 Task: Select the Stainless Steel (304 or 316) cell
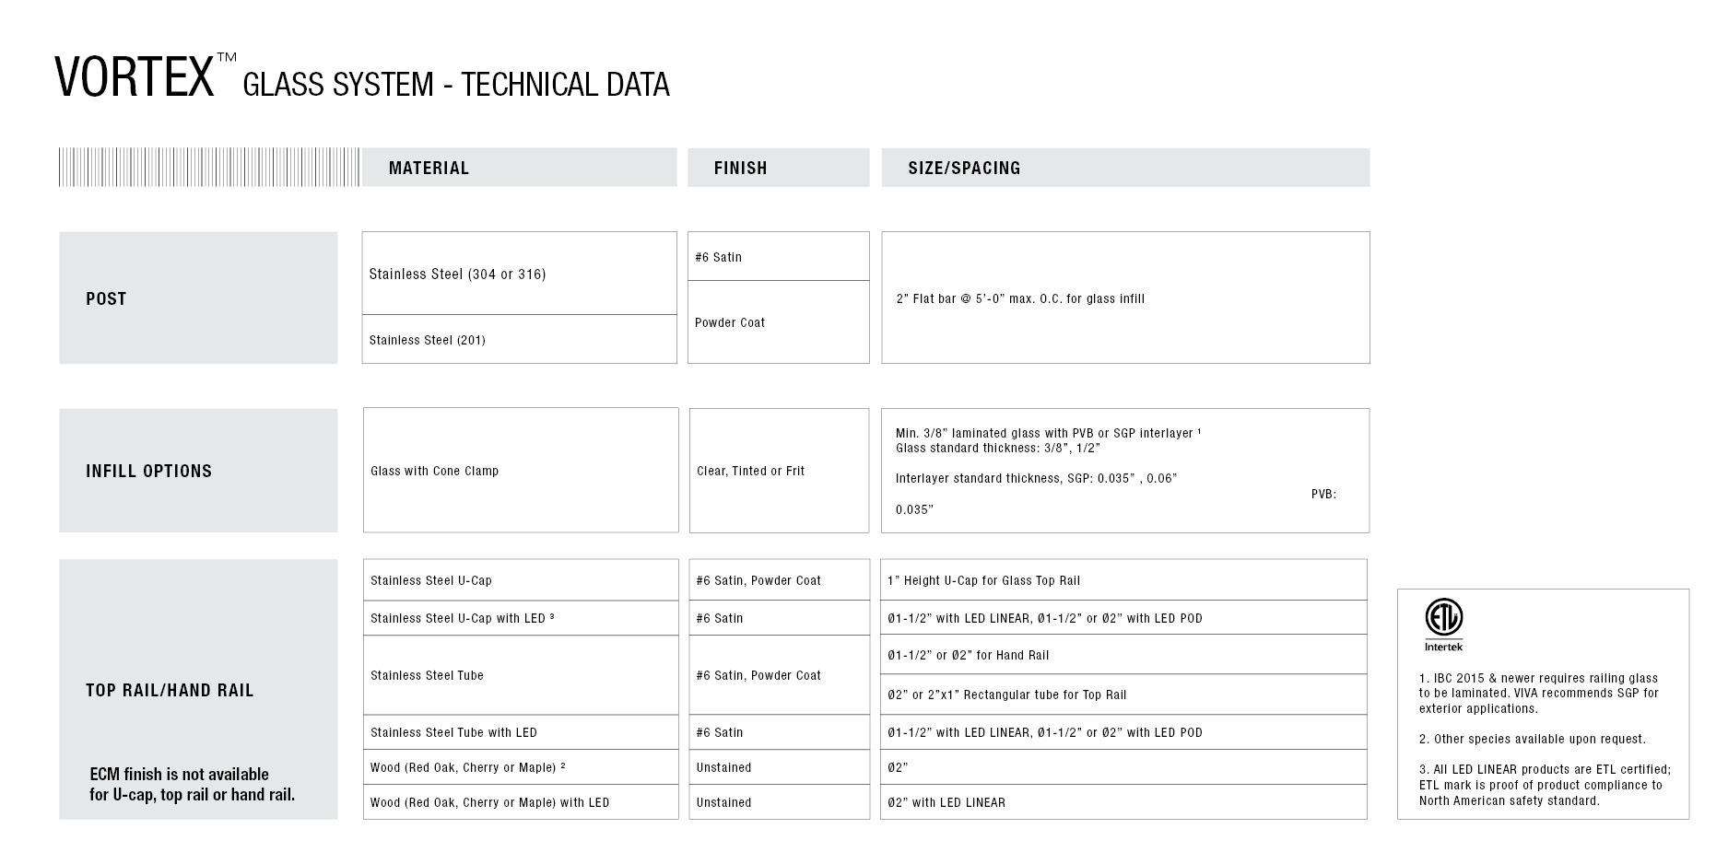(x=520, y=274)
